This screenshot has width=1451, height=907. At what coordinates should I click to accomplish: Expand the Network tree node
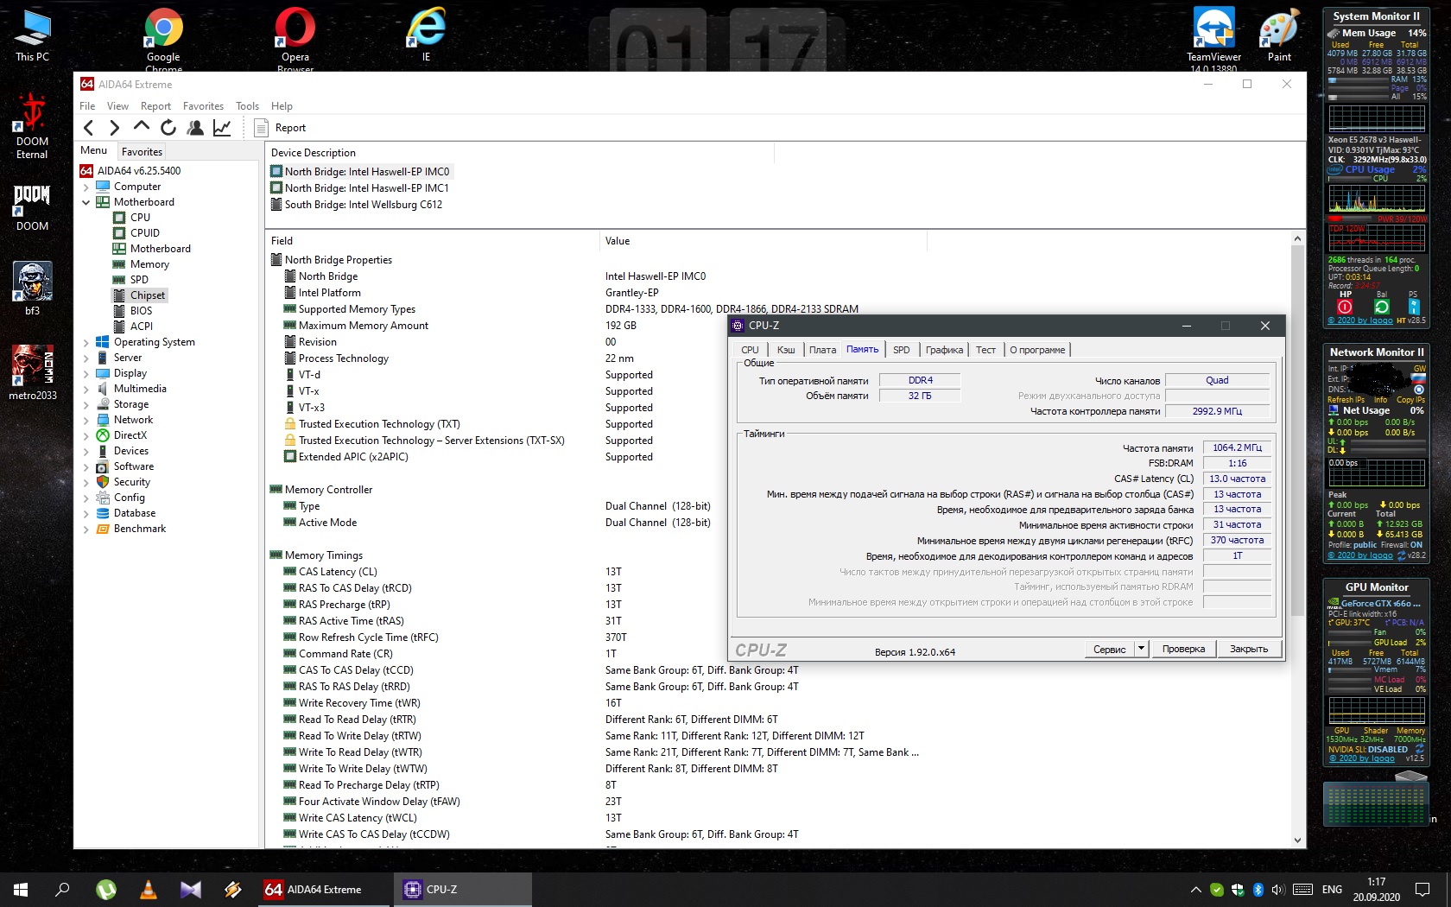click(x=86, y=420)
